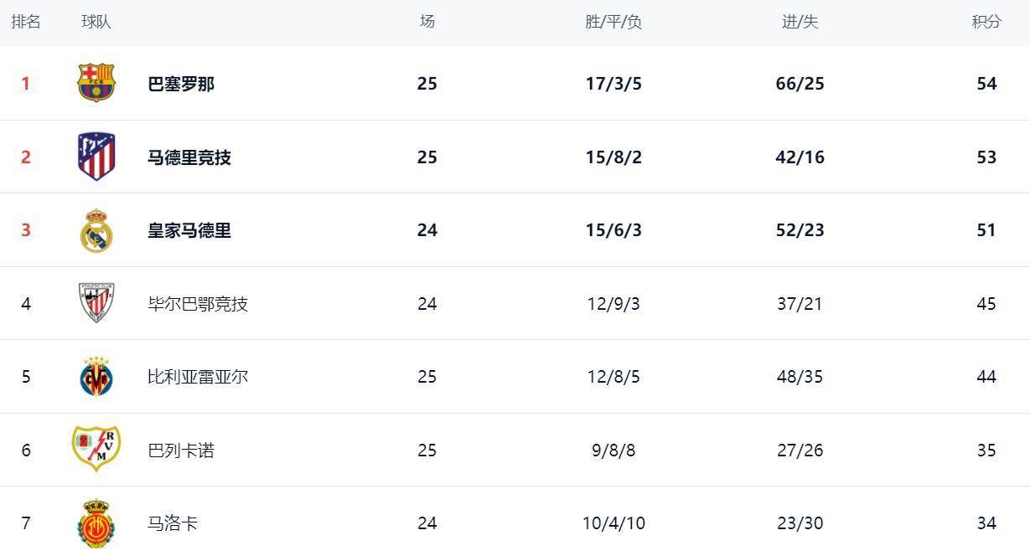Click the Mallorca club crest

click(96, 523)
